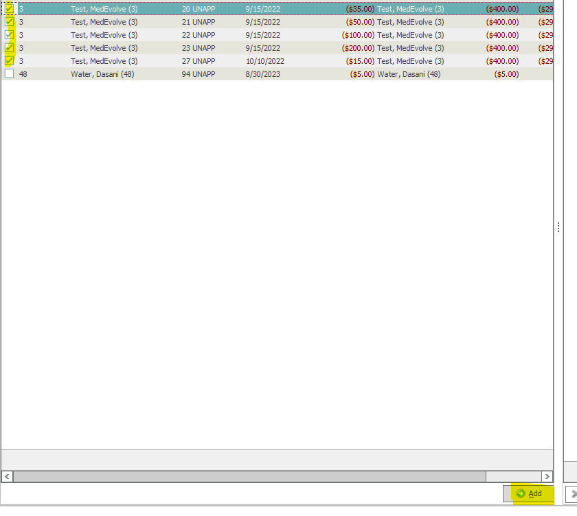The width and height of the screenshot is (577, 516).
Task: Uncheck the 10/10/2022 row checkbox
Action: (x=10, y=61)
